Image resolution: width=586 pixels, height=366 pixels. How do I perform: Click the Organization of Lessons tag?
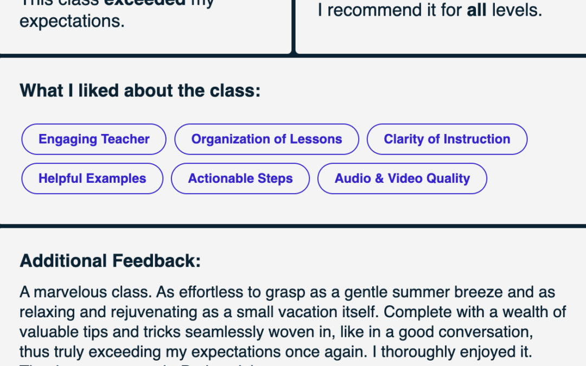click(266, 139)
